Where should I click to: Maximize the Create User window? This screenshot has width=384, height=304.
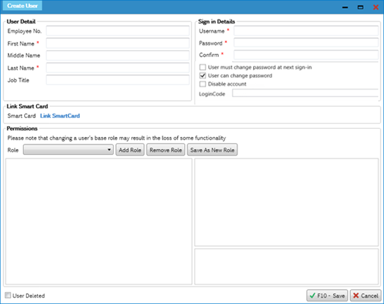pos(361,7)
